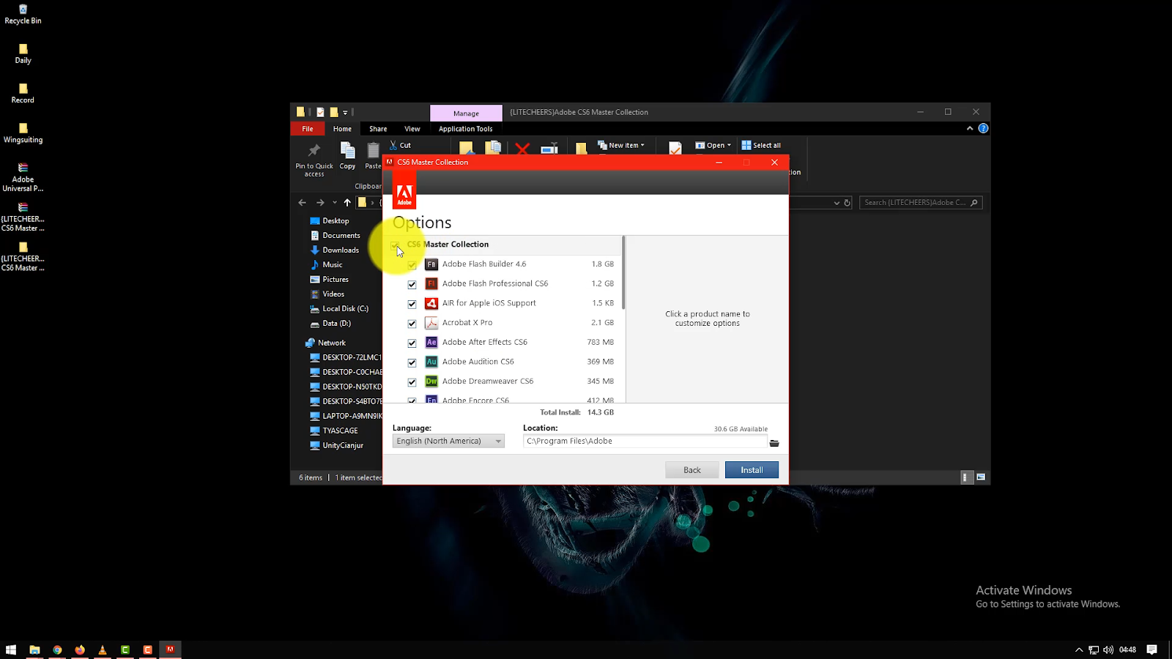Click the After Effects product icon
Viewport: 1172px width, 659px height.
431,342
